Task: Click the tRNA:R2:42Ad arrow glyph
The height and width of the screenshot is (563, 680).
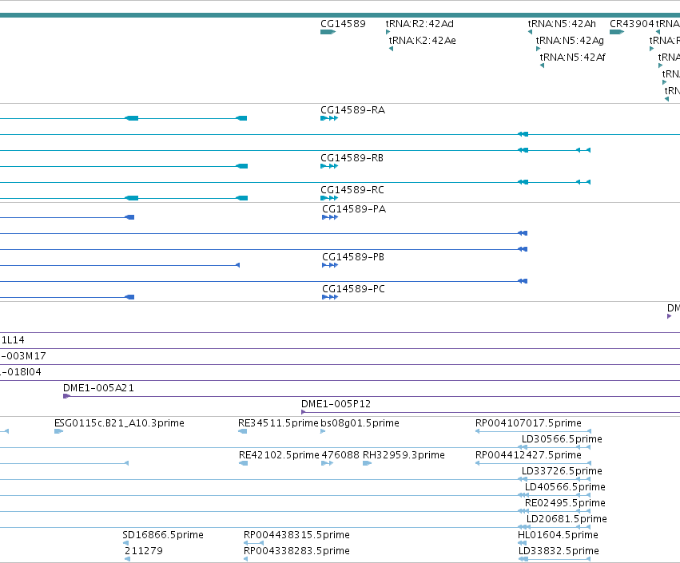Action: pos(388,32)
